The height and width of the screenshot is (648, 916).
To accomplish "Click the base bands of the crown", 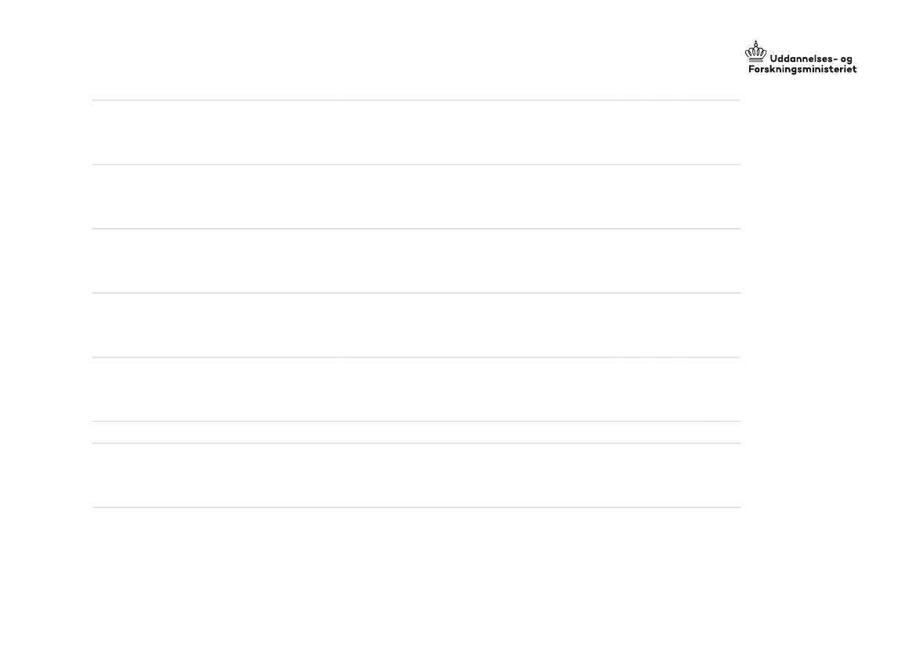I will [756, 60].
